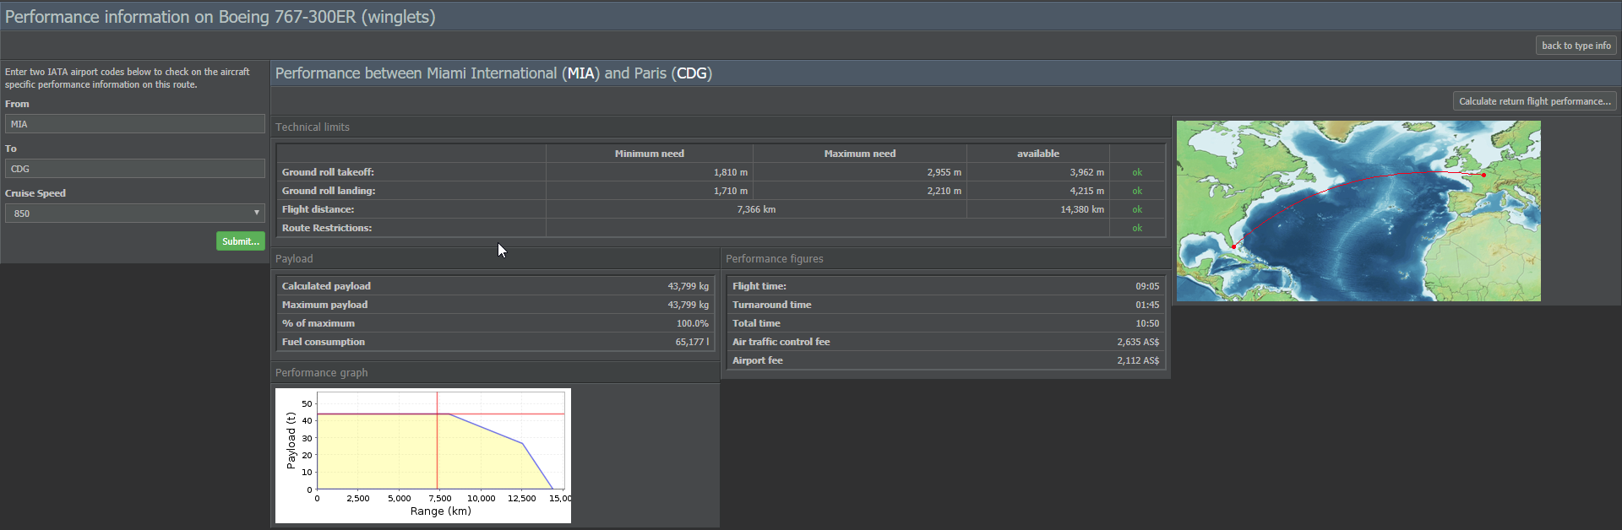Image resolution: width=1622 pixels, height=530 pixels.
Task: Click the payload-range performance graph
Action: [x=423, y=456]
